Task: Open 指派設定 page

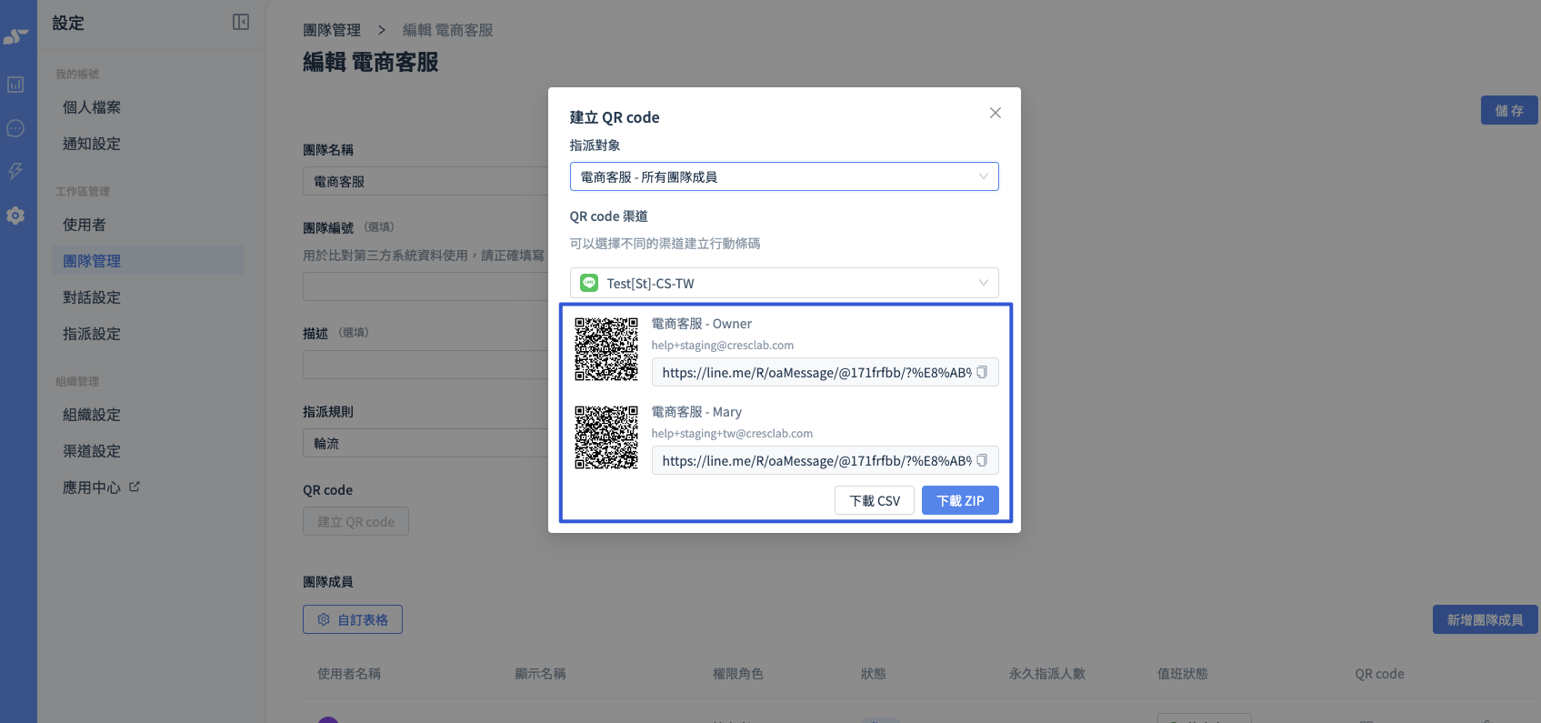Action: click(x=92, y=334)
